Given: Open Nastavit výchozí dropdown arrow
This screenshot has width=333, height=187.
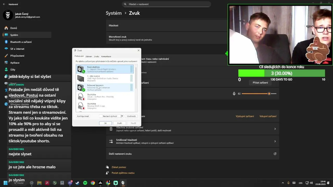Looking at the screenshot, I should click(x=122, y=116).
